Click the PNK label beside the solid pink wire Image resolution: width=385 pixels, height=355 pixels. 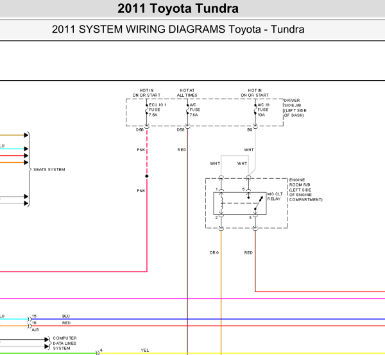(141, 191)
